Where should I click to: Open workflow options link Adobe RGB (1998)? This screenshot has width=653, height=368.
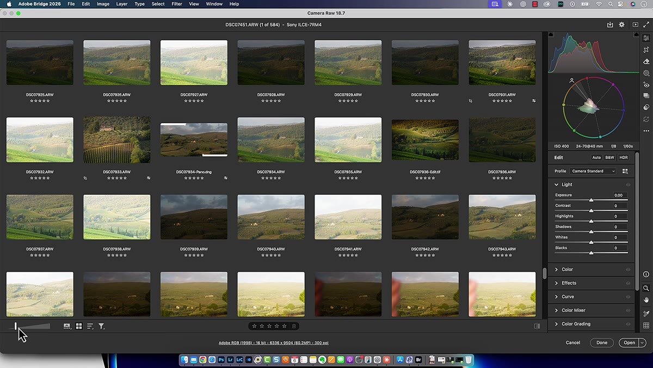pyautogui.click(x=274, y=343)
